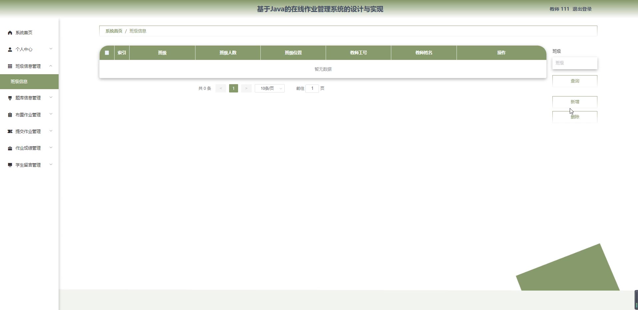Click the icon beside 题库信息管理
638x310 pixels.
click(x=10, y=98)
